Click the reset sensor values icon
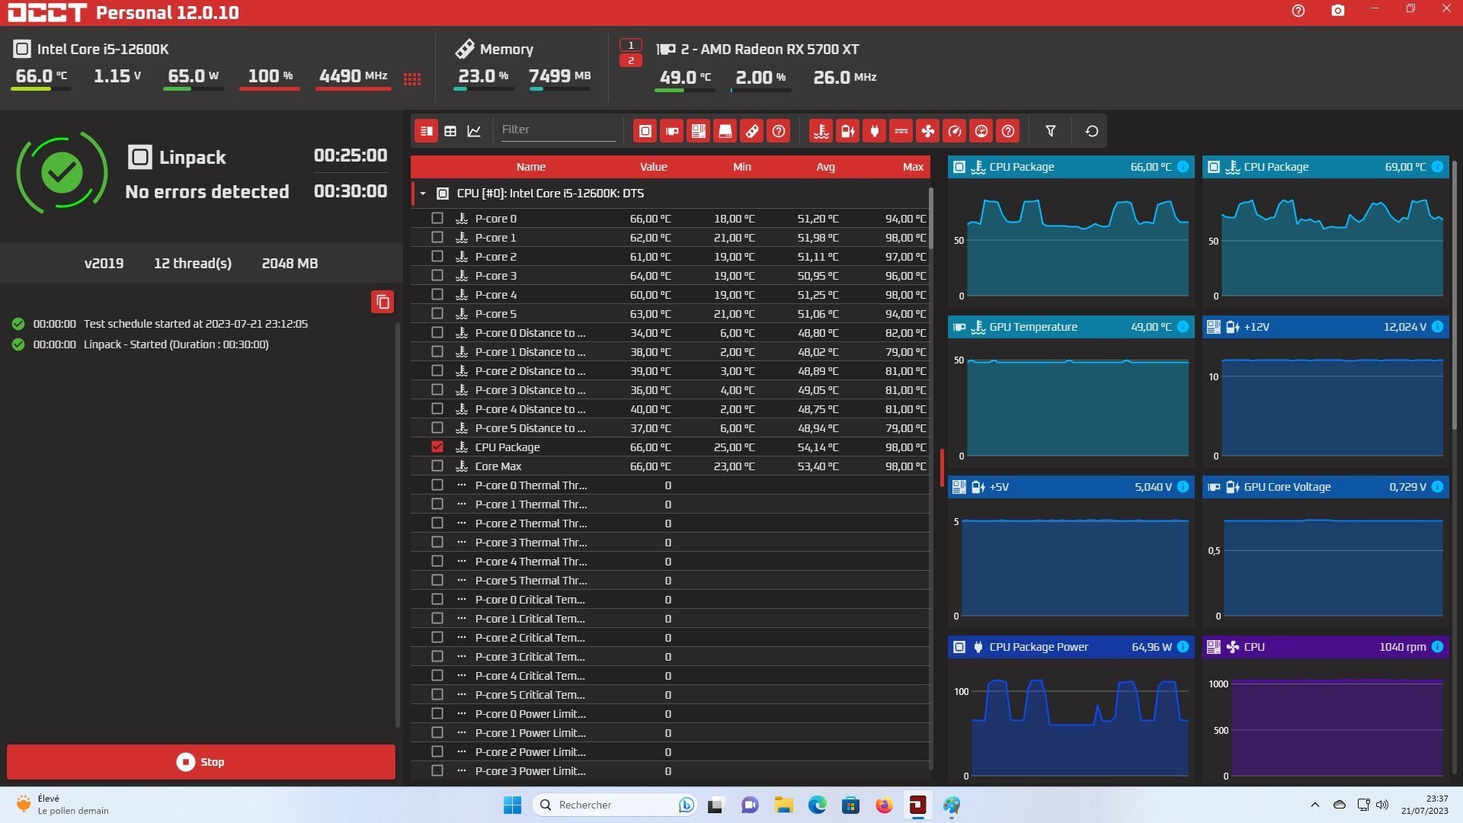The image size is (1463, 823). [x=1091, y=131]
